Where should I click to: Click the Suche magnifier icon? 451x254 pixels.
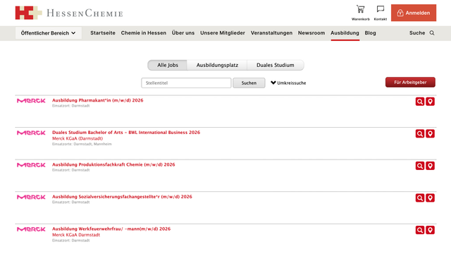coord(432,33)
